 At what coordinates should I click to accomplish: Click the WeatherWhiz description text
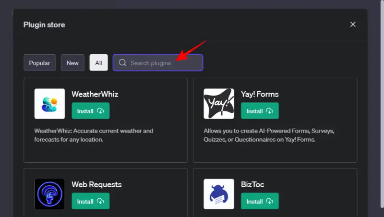tap(94, 135)
